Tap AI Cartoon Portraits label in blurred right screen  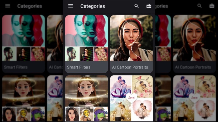click(x=193, y=67)
